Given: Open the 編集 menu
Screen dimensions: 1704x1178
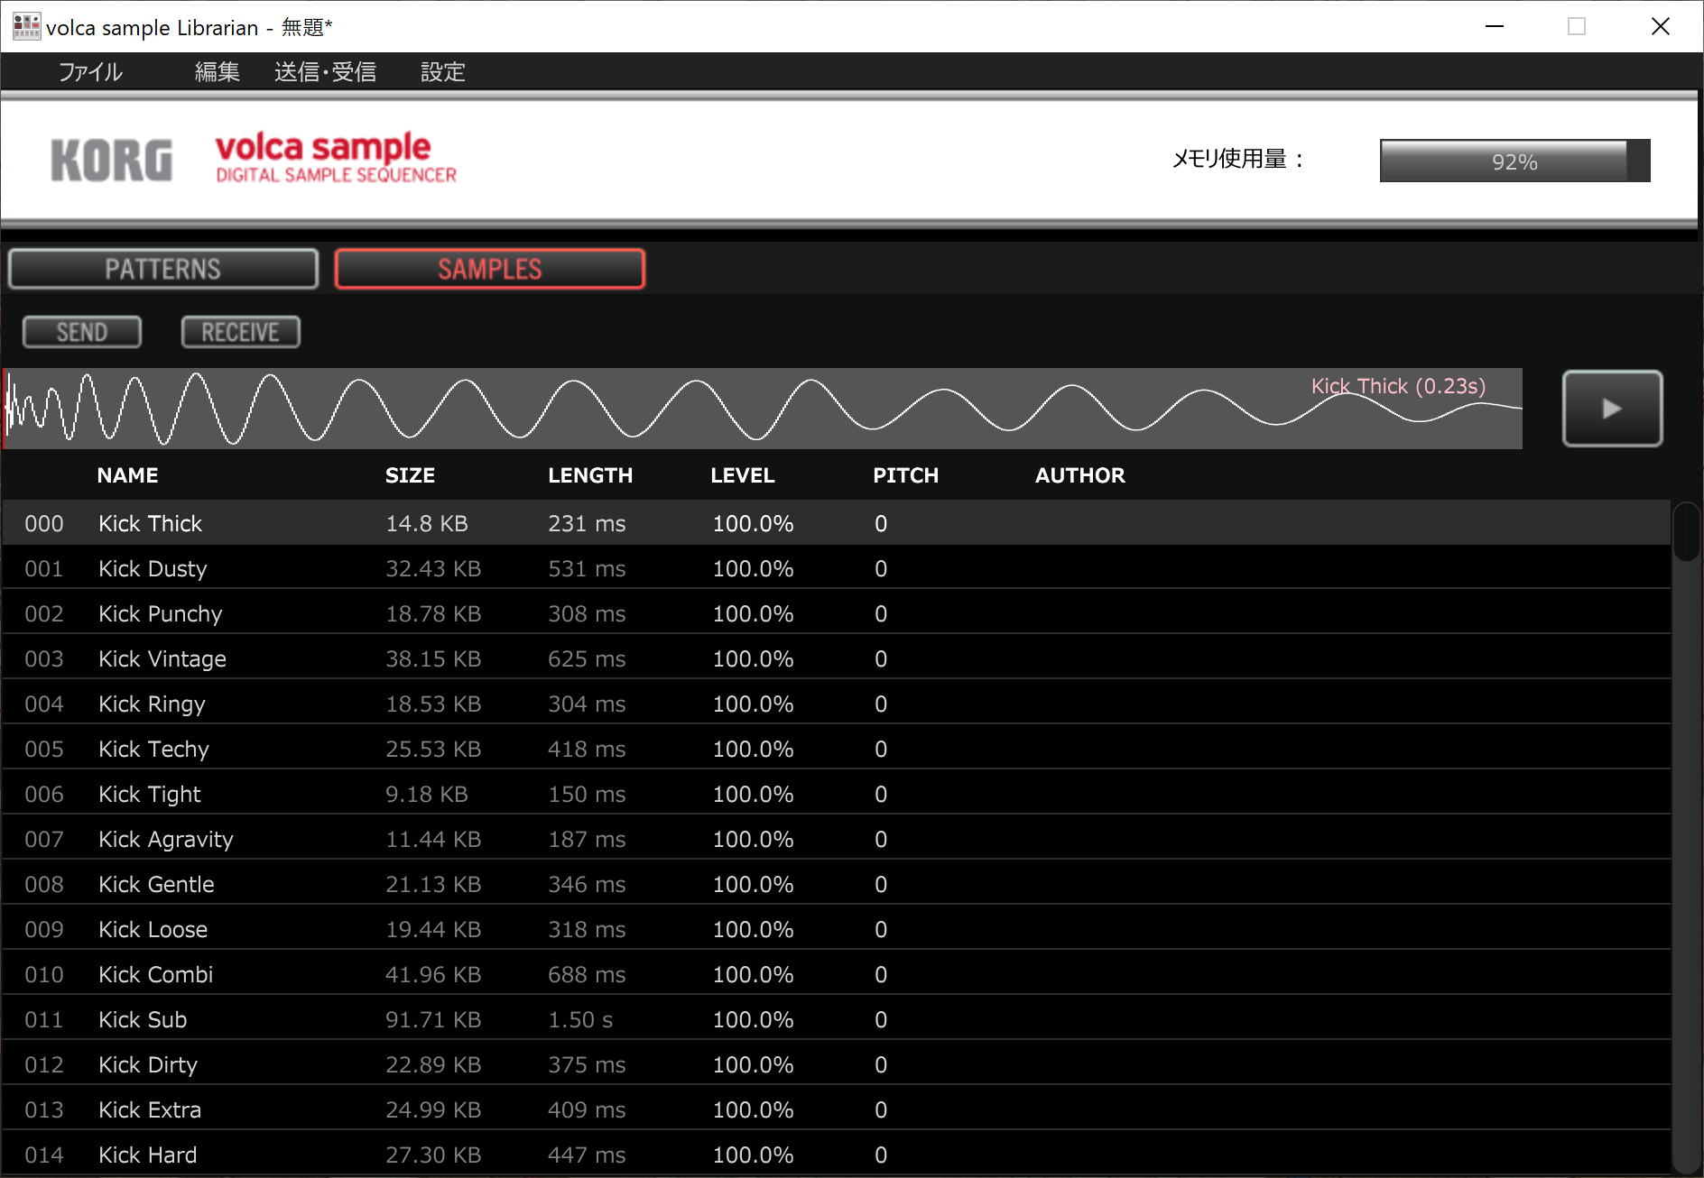Looking at the screenshot, I should [217, 72].
